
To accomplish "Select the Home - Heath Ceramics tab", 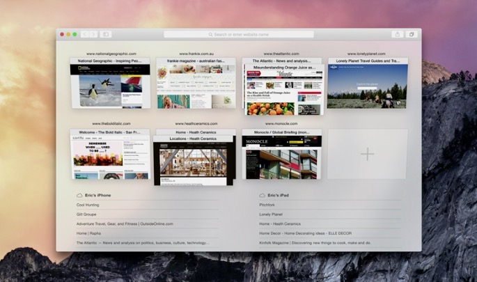I will [x=196, y=132].
